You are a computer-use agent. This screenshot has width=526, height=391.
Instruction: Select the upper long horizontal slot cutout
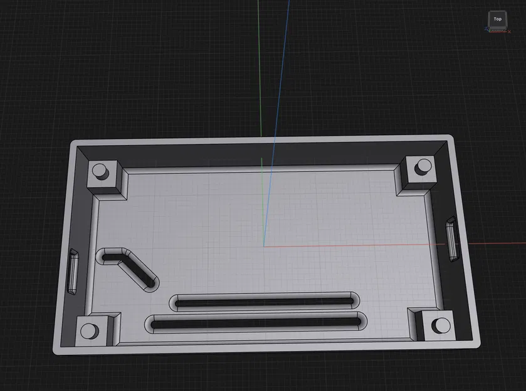(265, 302)
